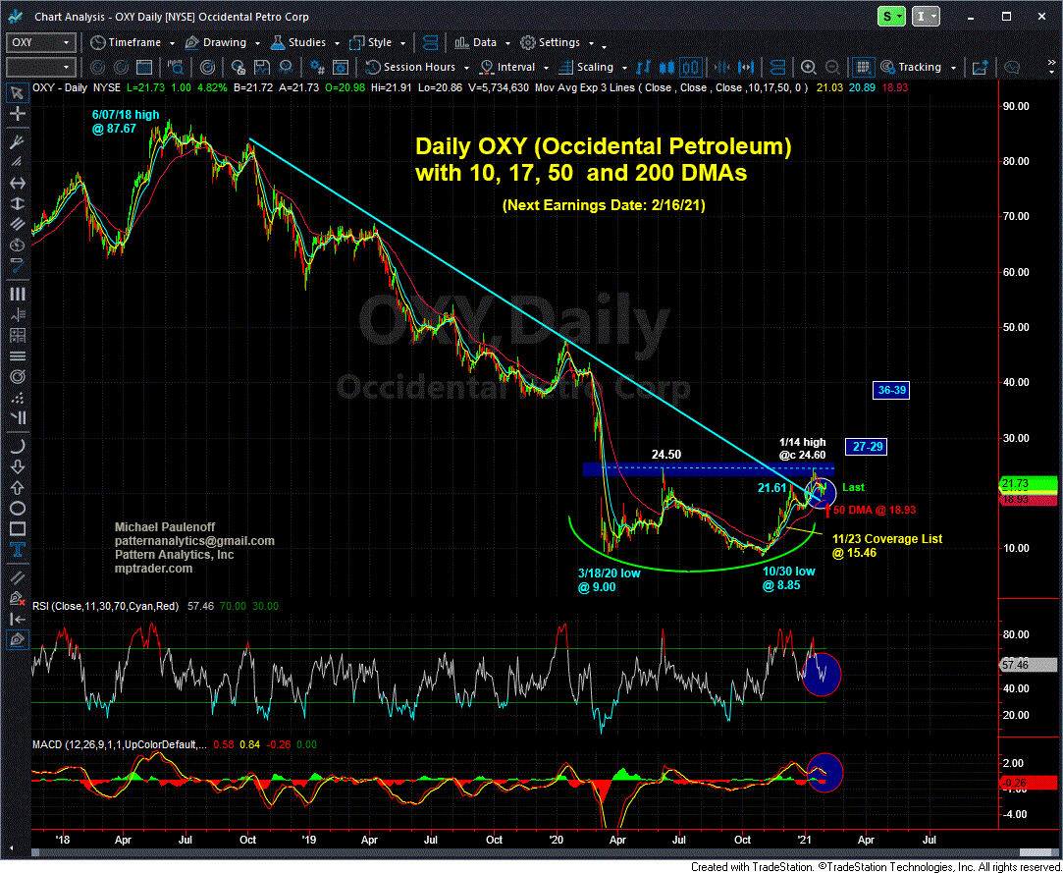
Task: Insert a down arrow annotation
Action: [x=18, y=466]
